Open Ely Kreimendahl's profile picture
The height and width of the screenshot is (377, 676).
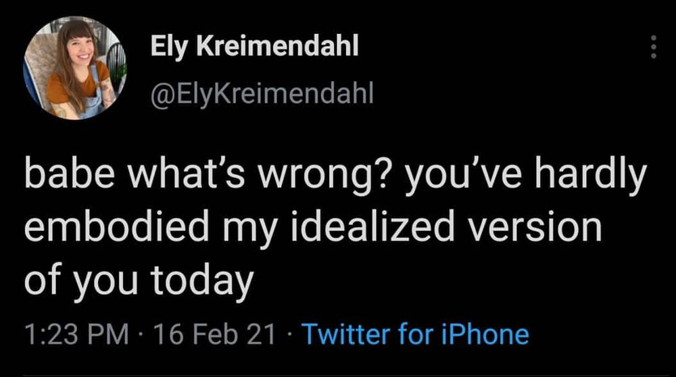(x=75, y=68)
